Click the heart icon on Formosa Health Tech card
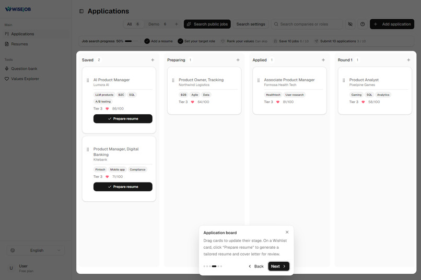The height and width of the screenshot is (280, 421). click(278, 102)
